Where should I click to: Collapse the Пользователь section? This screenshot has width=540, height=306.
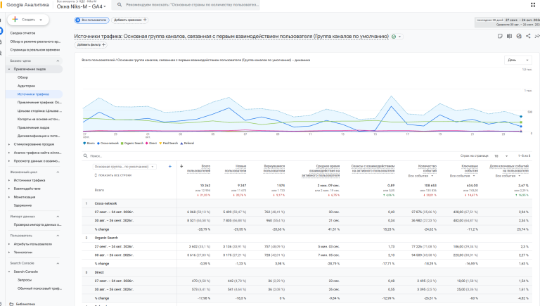click(58, 236)
